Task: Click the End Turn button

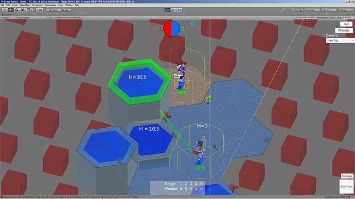Action: tap(346, 187)
